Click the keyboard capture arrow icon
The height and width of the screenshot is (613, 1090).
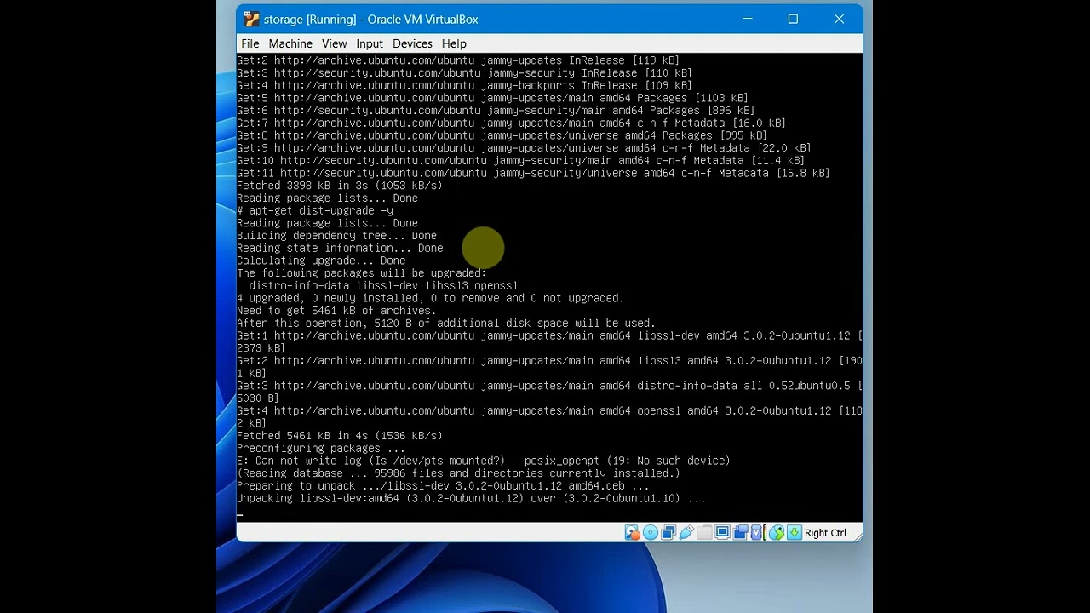795,533
